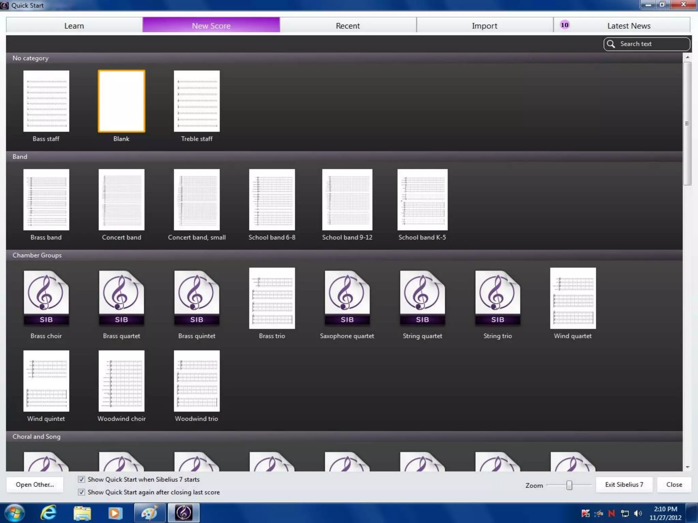Launch Internet Explorer from the taskbar
698x523 pixels.
coord(48,513)
